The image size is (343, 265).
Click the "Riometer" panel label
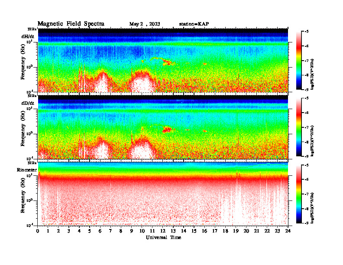tap(27, 170)
